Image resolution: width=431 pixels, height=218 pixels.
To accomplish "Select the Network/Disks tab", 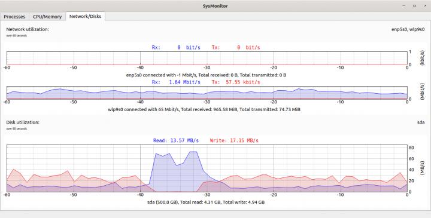I will click(85, 16).
